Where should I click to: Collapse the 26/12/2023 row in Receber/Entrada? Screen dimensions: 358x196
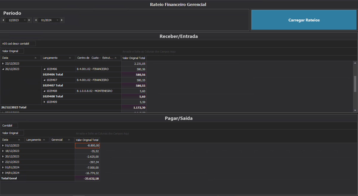pyautogui.click(x=4, y=69)
